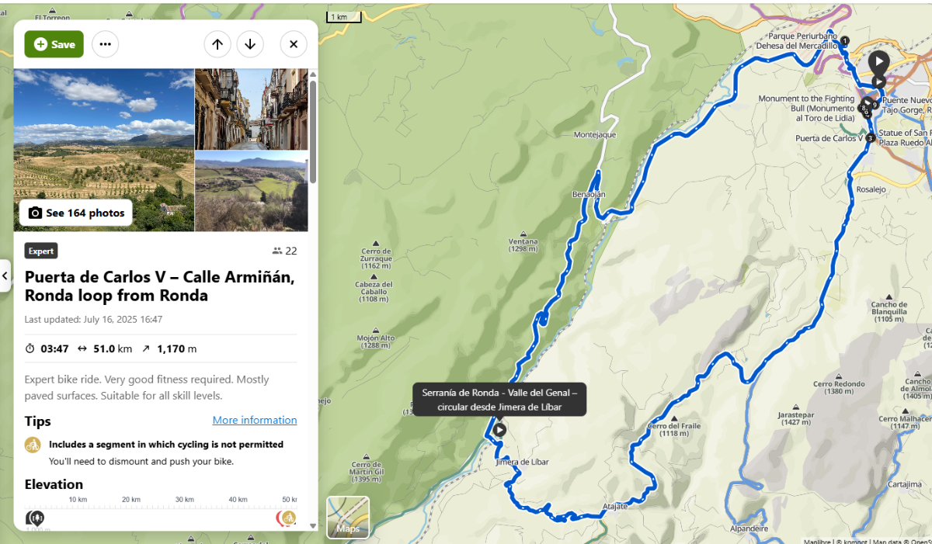Open See 164 photos gallery
This screenshot has width=932, height=544.
[76, 213]
